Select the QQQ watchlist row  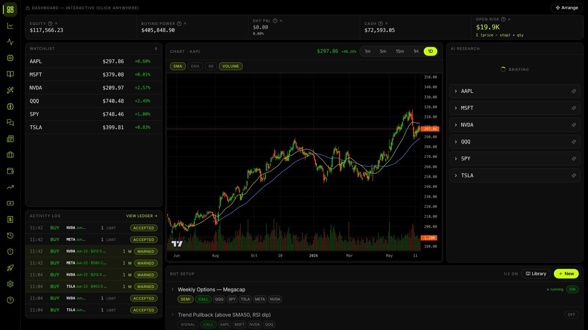94,101
